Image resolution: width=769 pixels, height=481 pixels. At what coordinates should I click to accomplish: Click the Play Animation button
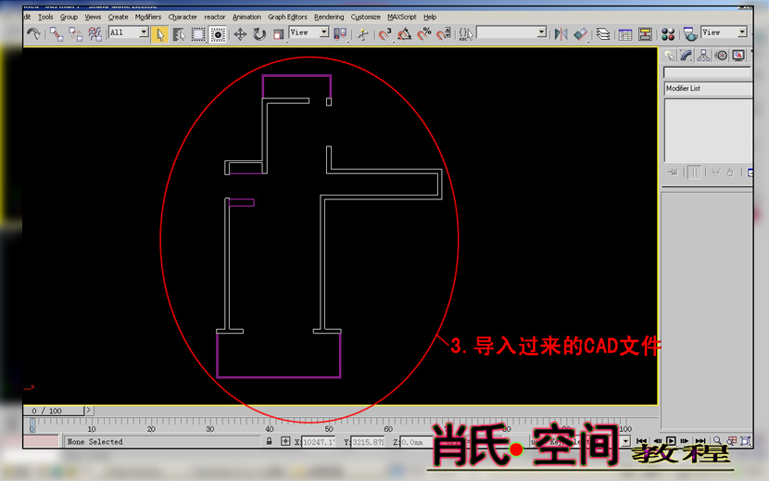click(x=671, y=441)
